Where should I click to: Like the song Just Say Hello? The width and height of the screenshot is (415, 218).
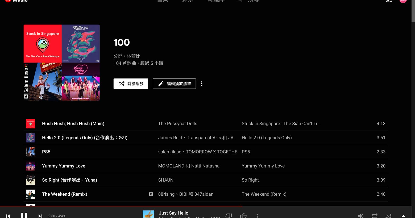click(243, 216)
